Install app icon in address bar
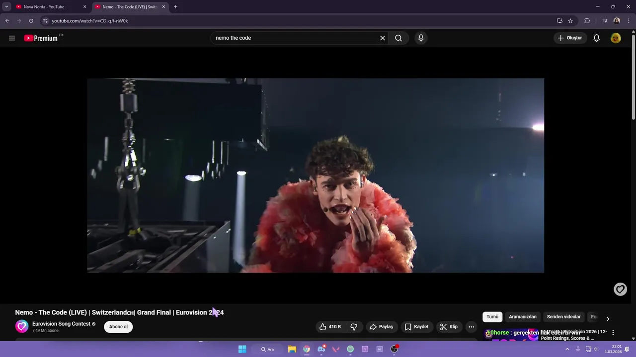 (559, 21)
